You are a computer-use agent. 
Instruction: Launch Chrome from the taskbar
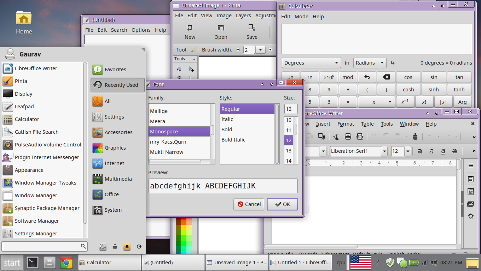click(66, 263)
